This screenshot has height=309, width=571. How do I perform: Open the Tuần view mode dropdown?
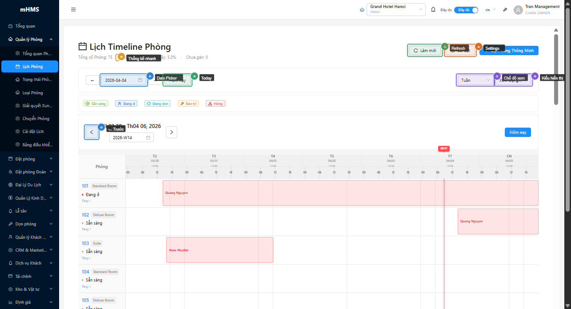pyautogui.click(x=475, y=80)
